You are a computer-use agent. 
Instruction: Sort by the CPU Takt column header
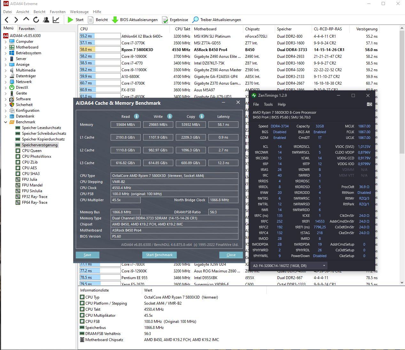coord(183,29)
